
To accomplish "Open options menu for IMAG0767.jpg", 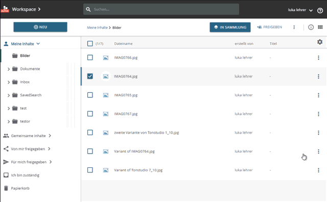I will [x=318, y=114].
